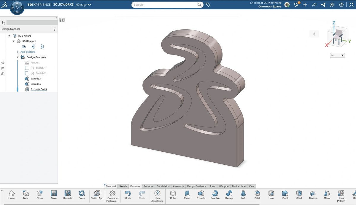Open the 3DEXPERIENCE compass
The image size is (356, 205).
17,7
